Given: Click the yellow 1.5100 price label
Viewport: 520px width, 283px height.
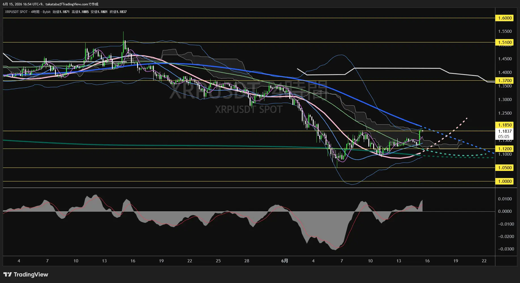Looking at the screenshot, I should tap(505, 42).
